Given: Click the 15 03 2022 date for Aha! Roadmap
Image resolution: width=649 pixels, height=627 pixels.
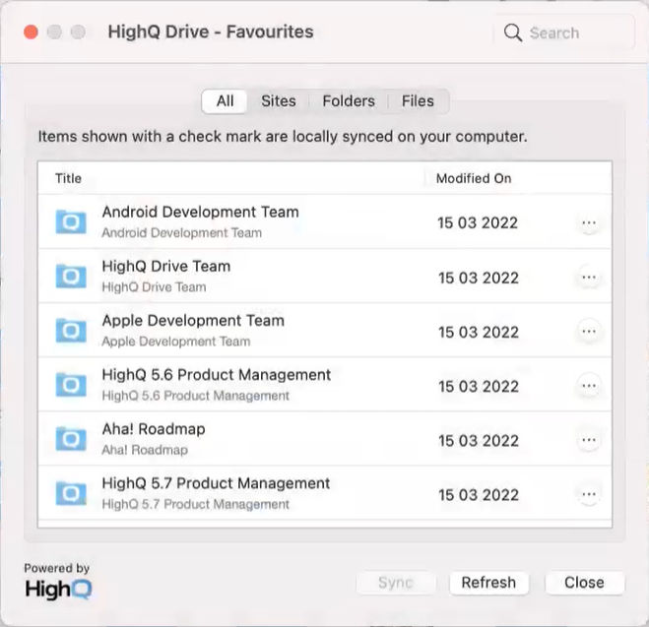Looking at the screenshot, I should point(479,440).
